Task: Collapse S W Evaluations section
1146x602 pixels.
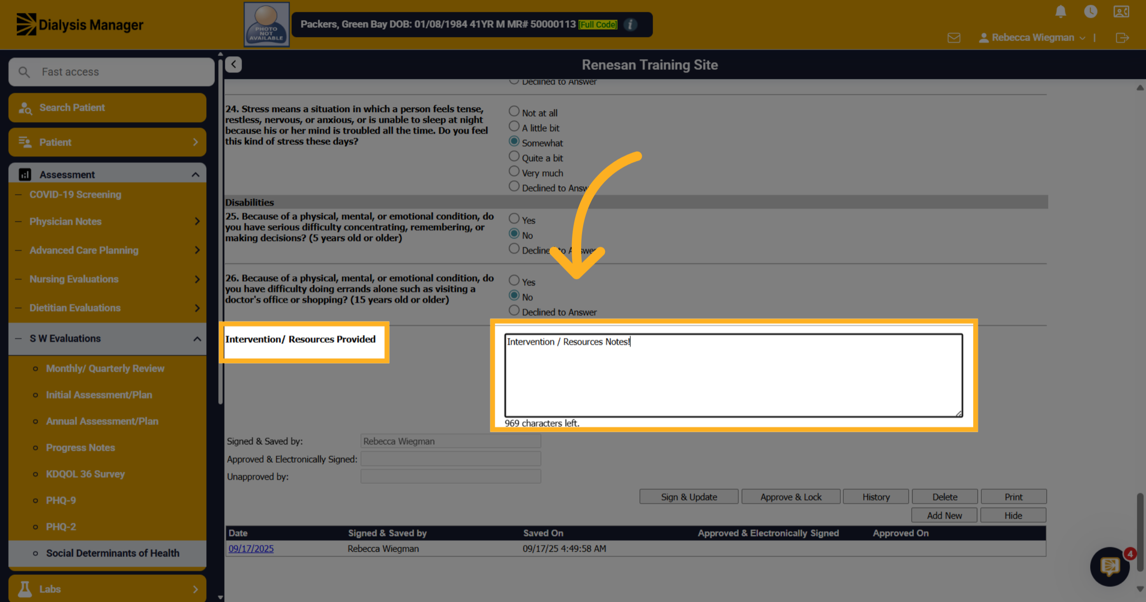Action: [x=197, y=339]
